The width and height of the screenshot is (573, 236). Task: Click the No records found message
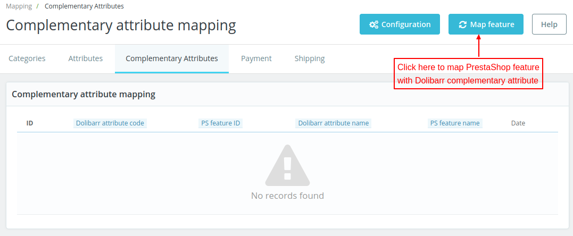click(x=287, y=196)
